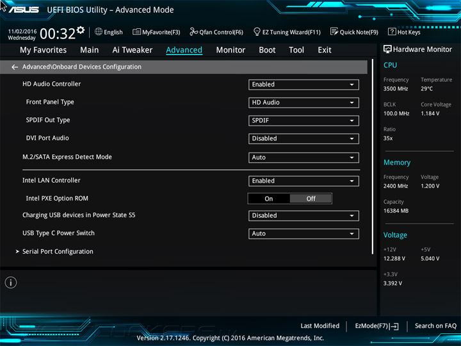
Task: Click the Memory heading in Hardware Monitor
Action: point(397,162)
